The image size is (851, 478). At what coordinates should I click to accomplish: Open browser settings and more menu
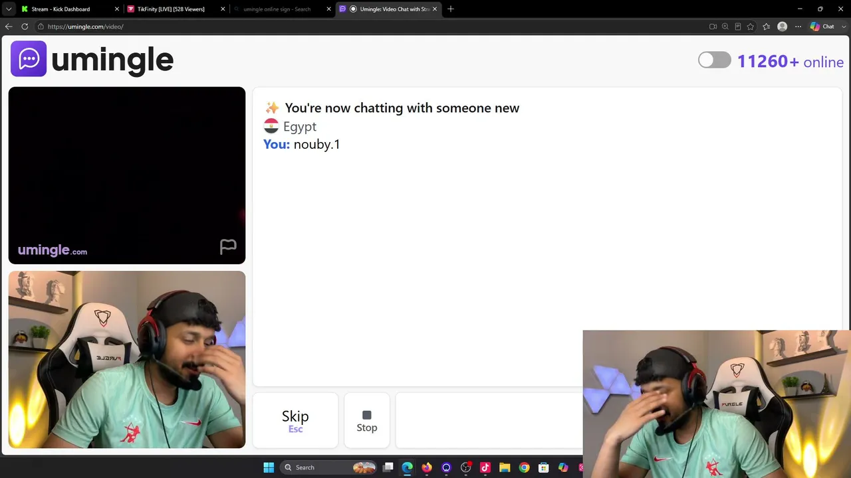(x=798, y=27)
